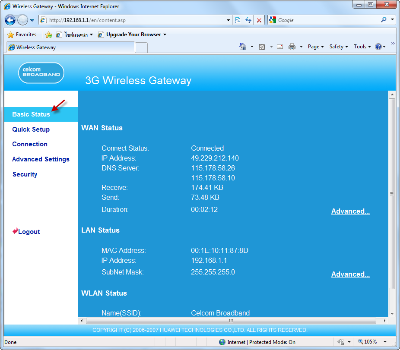Click the Connected status text
Image resolution: width=400 pixels, height=350 pixels.
point(207,148)
